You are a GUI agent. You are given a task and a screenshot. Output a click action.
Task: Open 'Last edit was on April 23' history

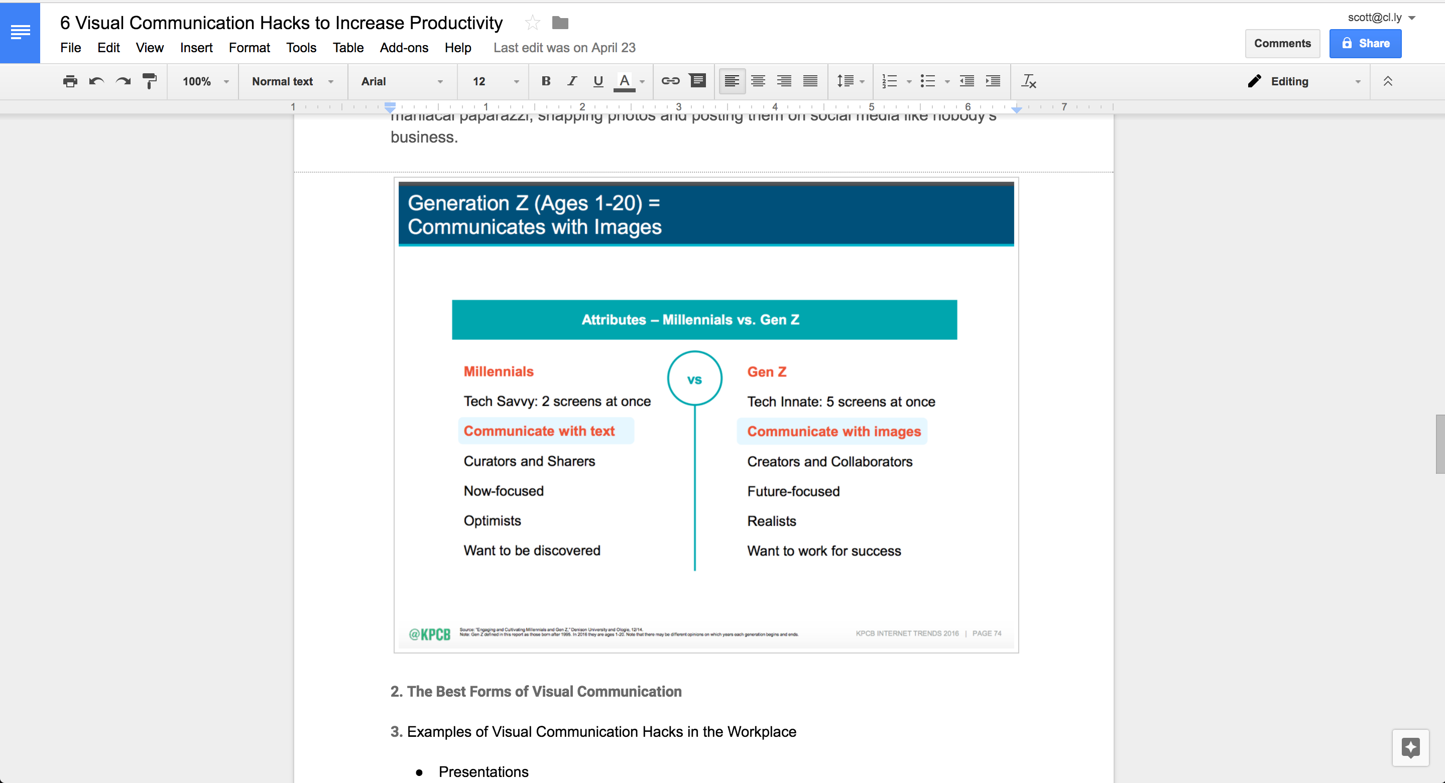tap(564, 48)
